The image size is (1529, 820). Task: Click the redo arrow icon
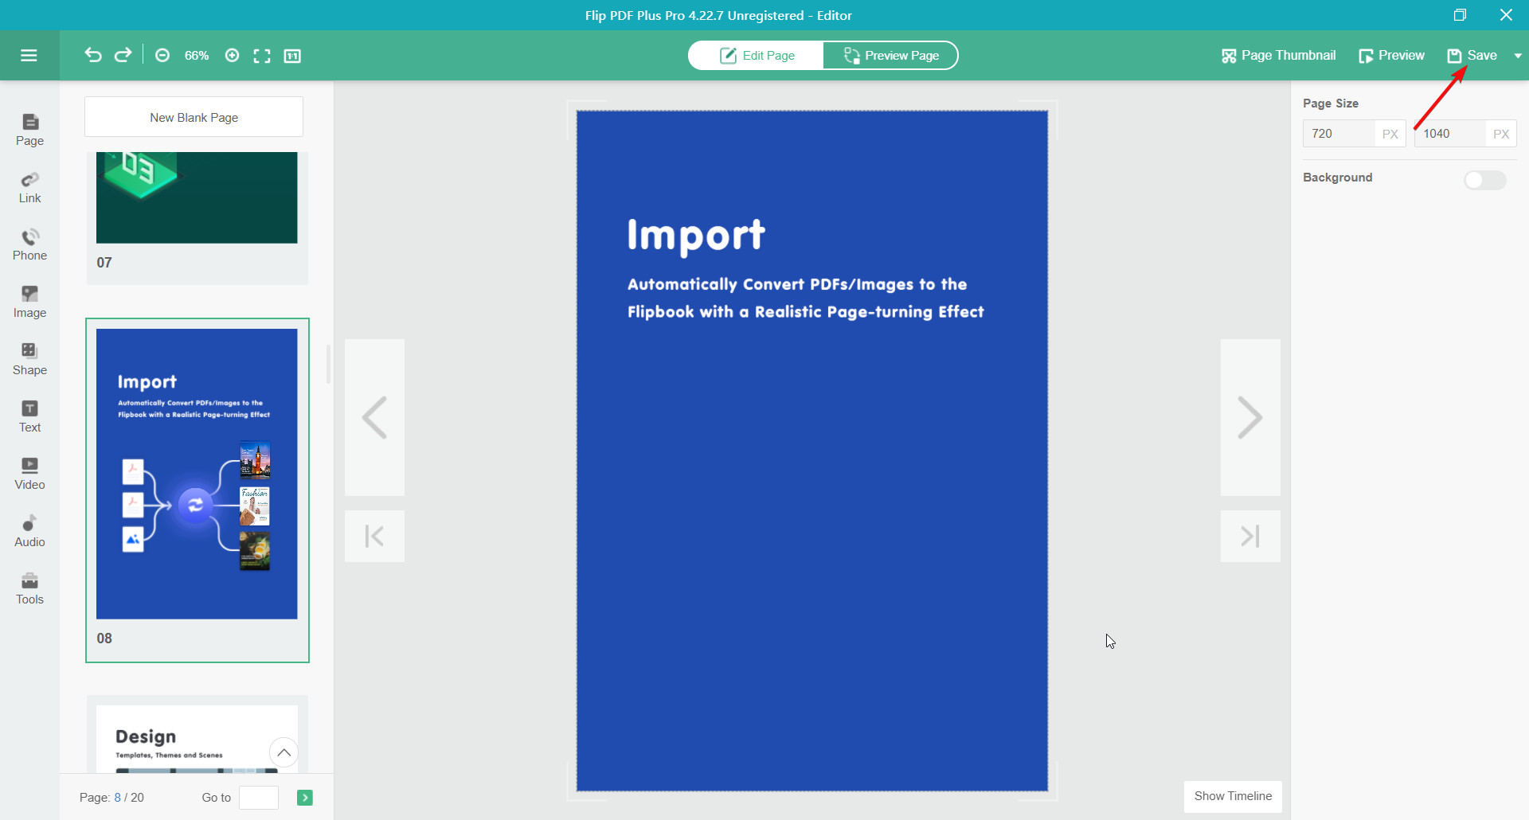(x=123, y=55)
